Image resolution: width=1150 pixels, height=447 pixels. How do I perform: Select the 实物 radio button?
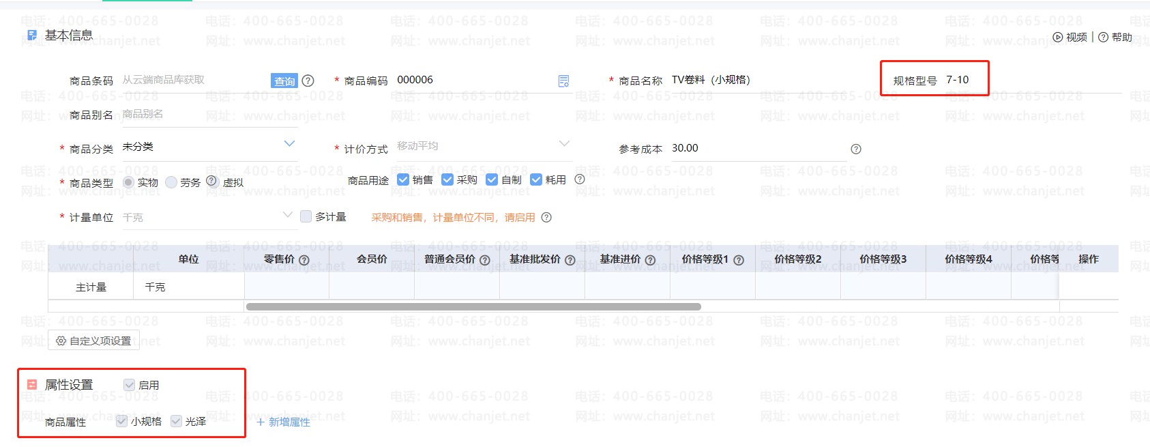tap(128, 182)
